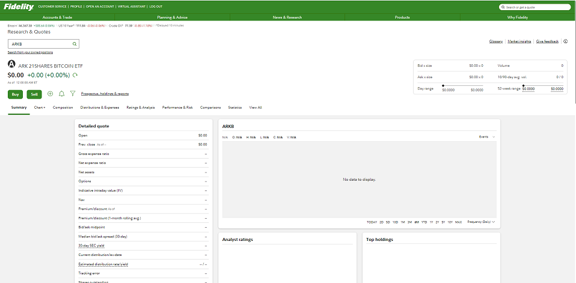Click the top Search or get a quote field
This screenshot has height=283, width=576.
535,7
